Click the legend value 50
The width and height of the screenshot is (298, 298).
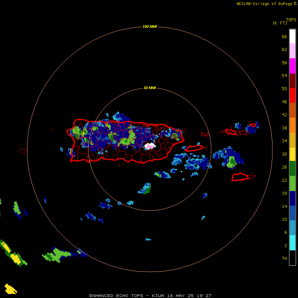coord(284,88)
